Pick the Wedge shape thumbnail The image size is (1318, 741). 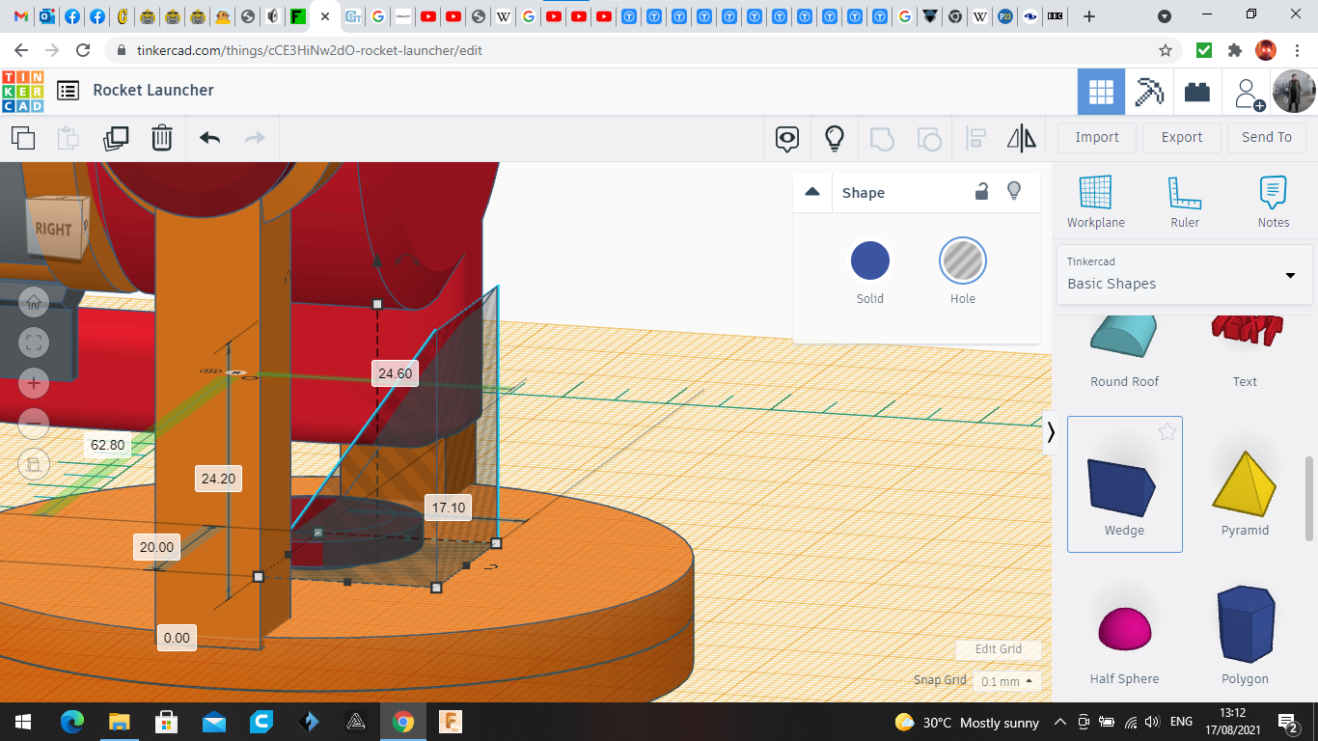click(1124, 484)
